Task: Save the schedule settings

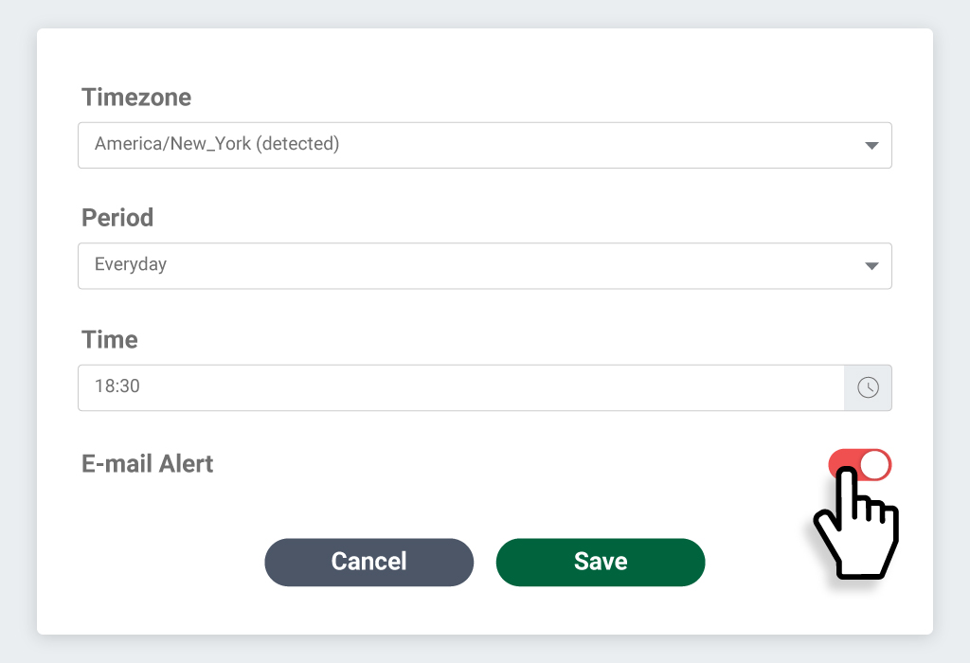Action: [601, 563]
